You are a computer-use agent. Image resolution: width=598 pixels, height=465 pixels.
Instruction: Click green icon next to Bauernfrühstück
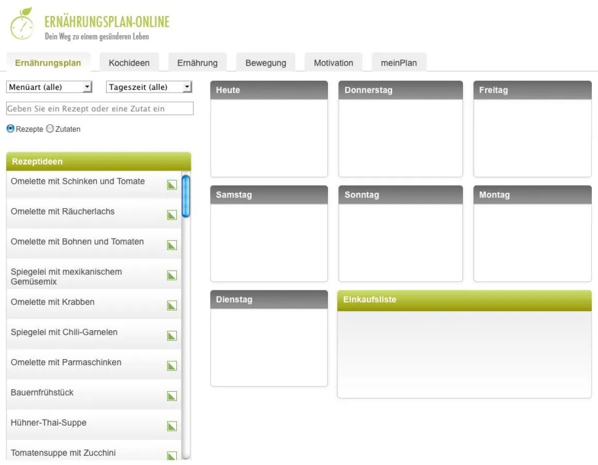pos(172,396)
